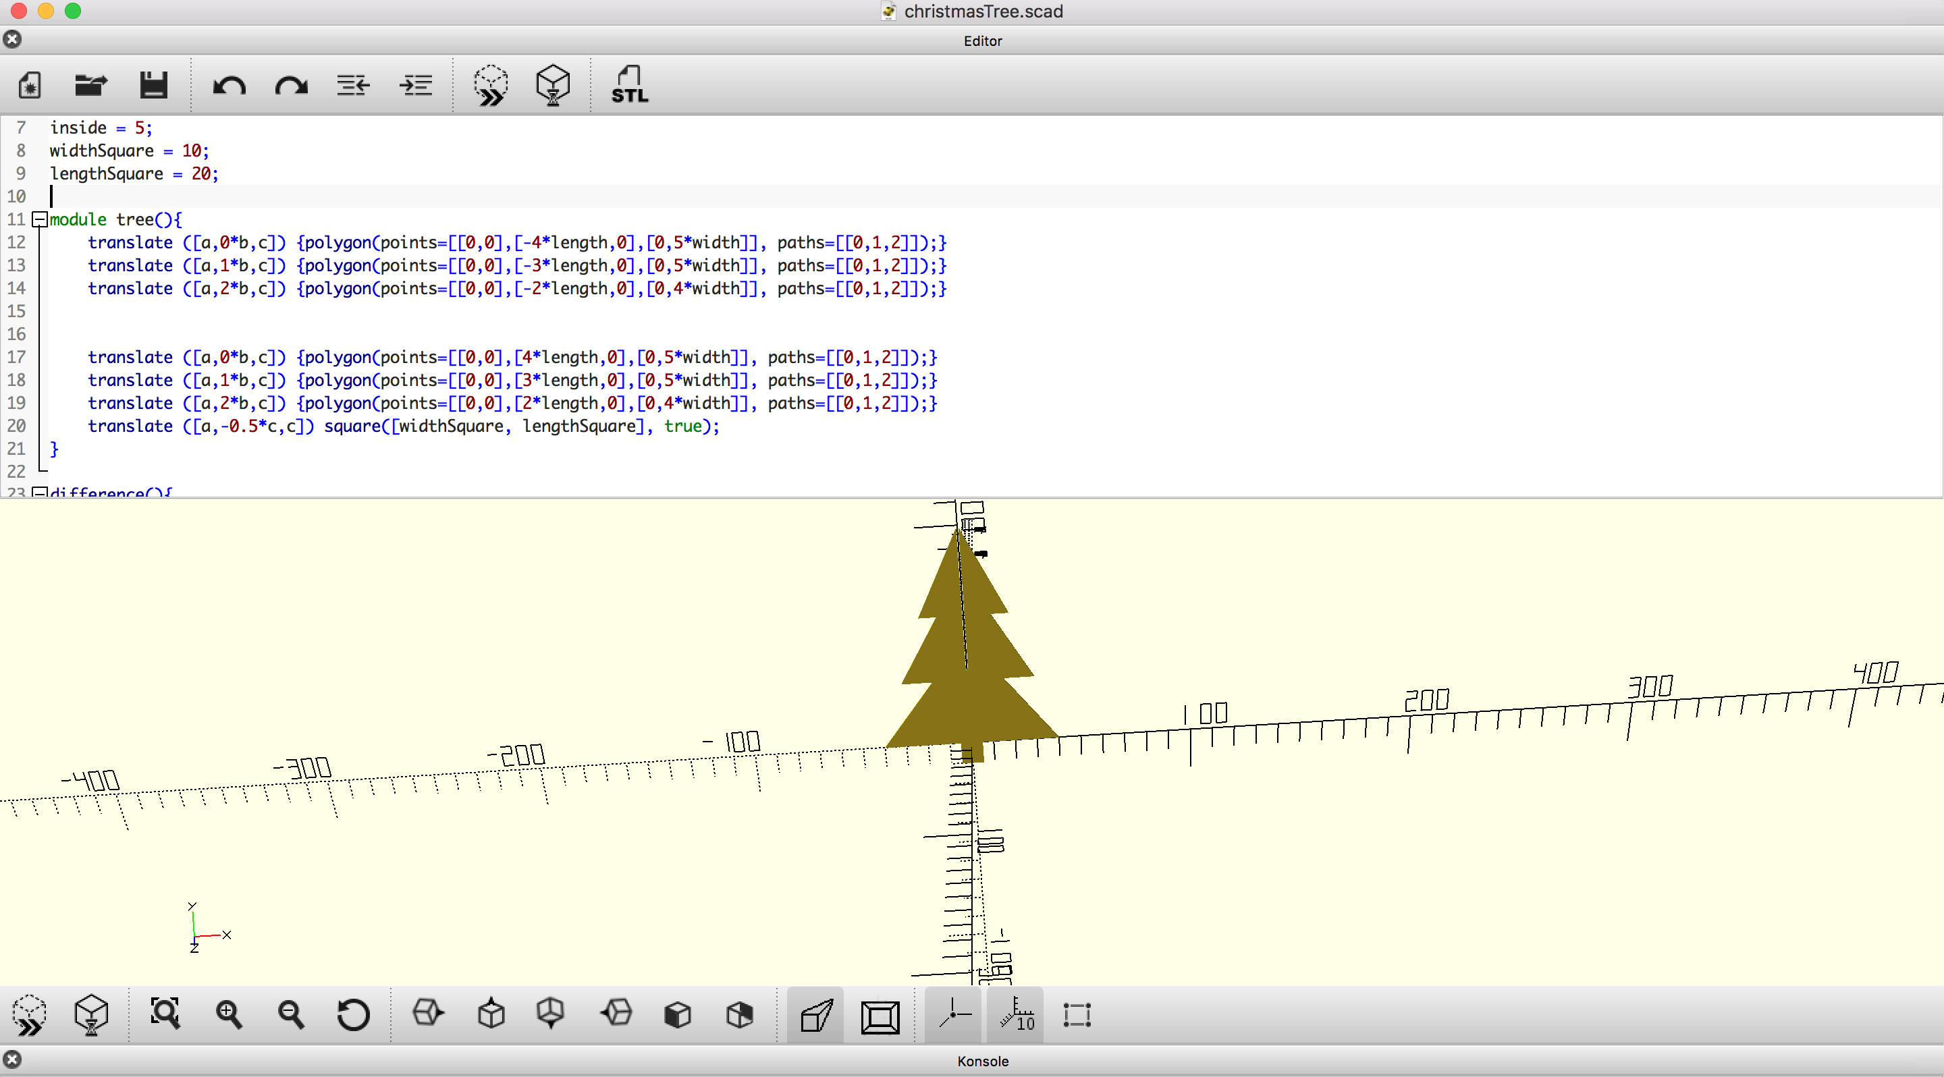Click the christmasTree.scad window title
The width and height of the screenshot is (1944, 1077).
point(983,11)
